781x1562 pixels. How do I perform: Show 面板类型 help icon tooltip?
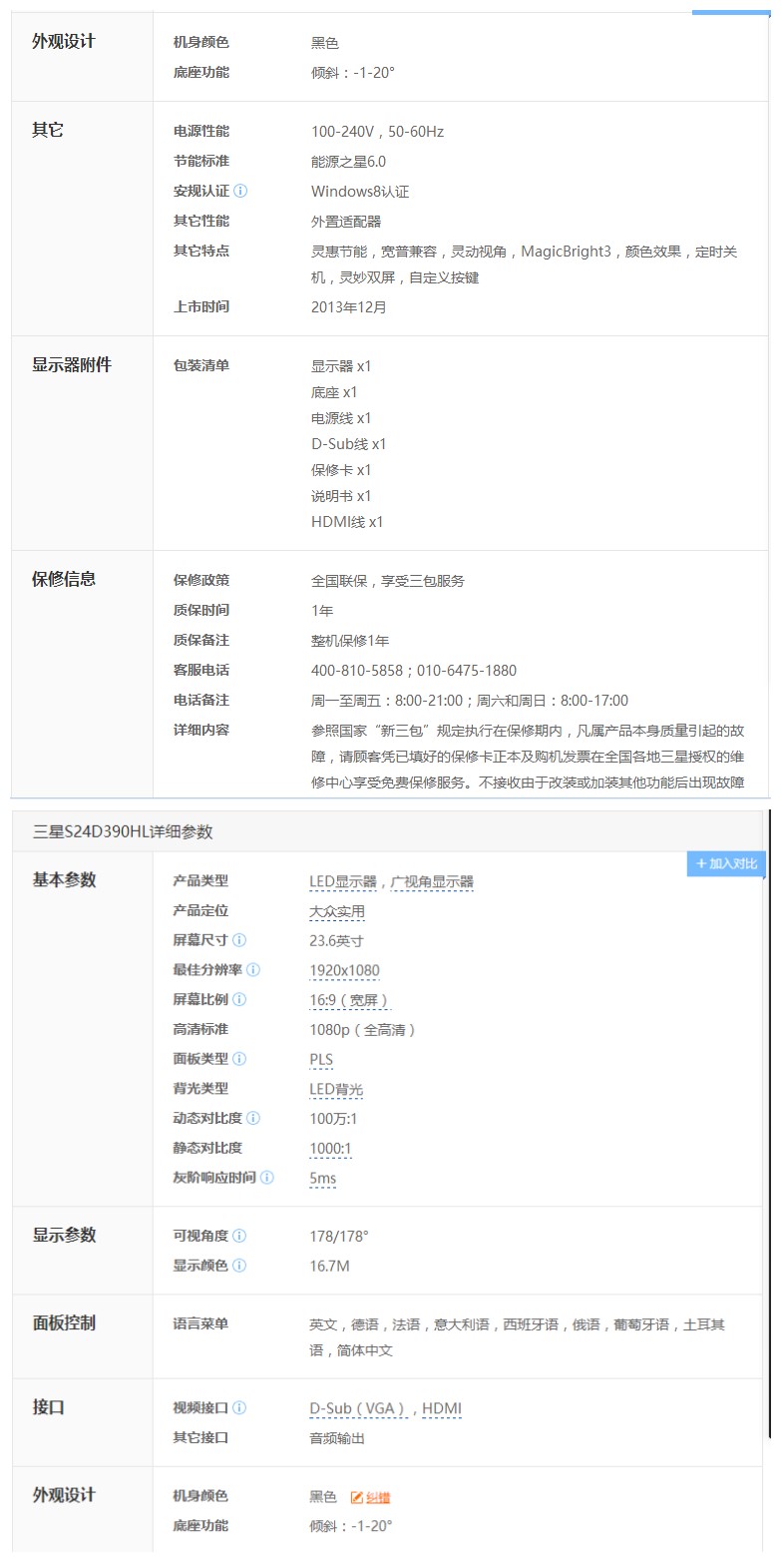point(239,1059)
